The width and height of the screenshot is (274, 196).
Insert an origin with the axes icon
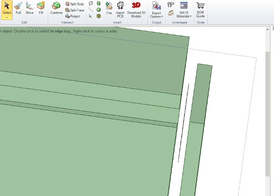pyautogui.click(x=90, y=16)
